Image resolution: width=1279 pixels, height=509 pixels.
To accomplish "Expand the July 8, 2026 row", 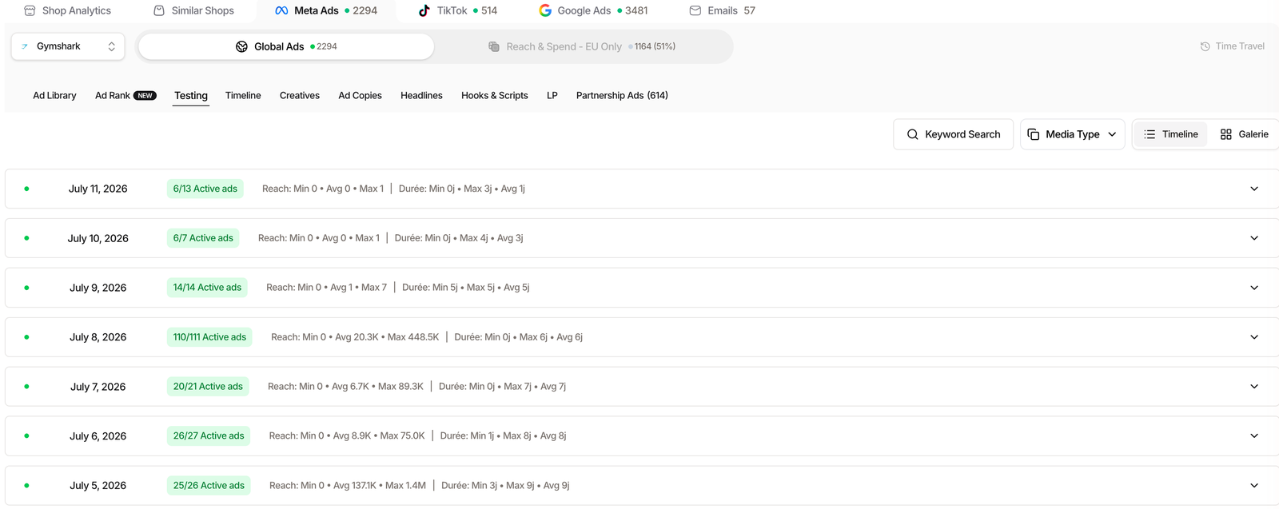I will tap(1254, 337).
